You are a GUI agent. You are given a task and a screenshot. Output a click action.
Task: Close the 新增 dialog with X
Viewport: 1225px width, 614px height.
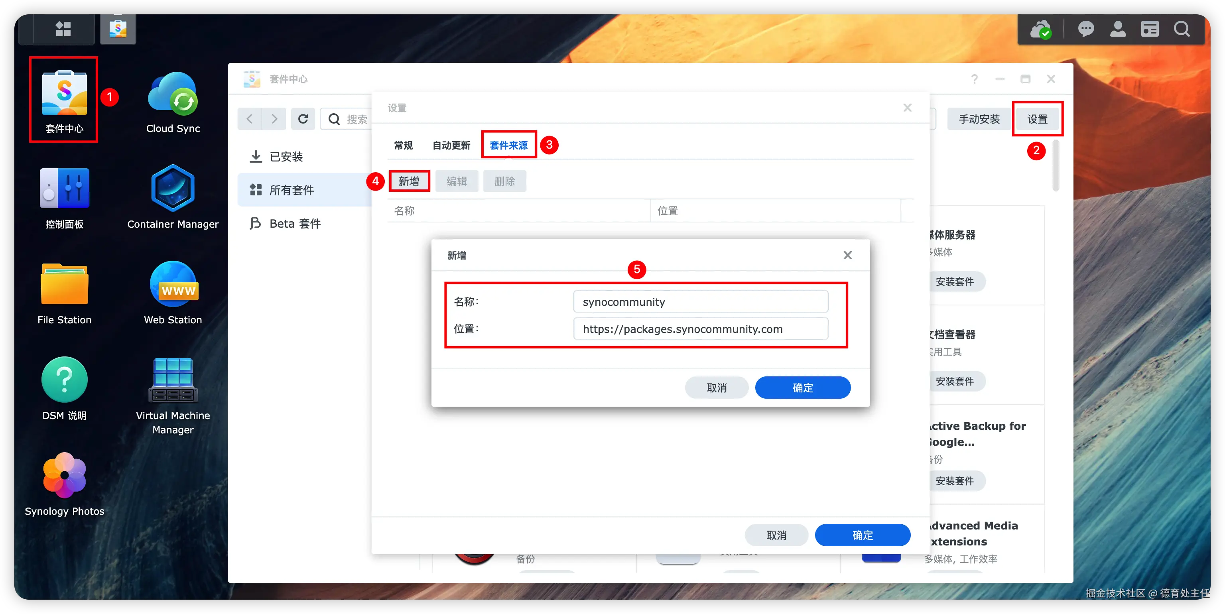[x=847, y=256]
